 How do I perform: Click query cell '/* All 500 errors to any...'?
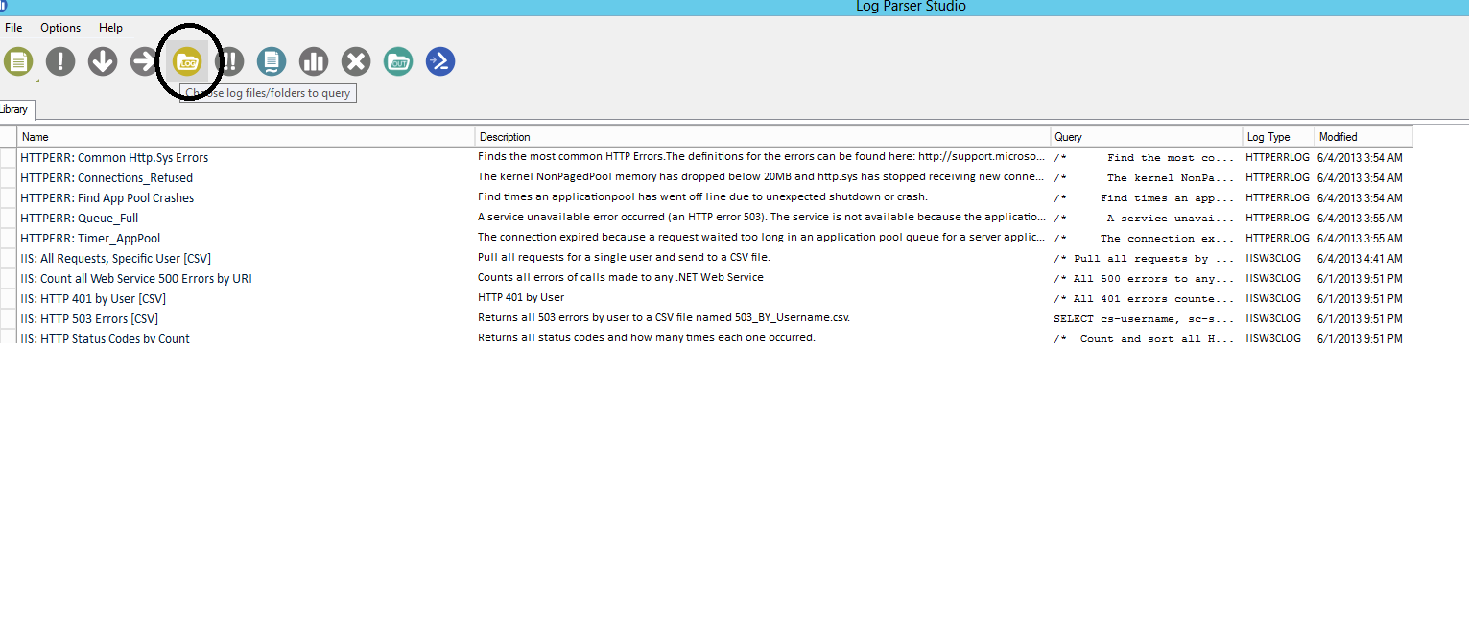(1144, 279)
